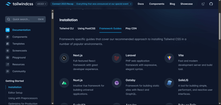Click the main page scrollbar thumb
The image size is (221, 105).
220,26
